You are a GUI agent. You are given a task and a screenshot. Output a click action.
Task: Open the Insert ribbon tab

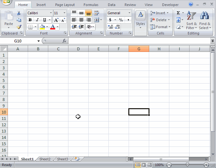tap(41, 5)
